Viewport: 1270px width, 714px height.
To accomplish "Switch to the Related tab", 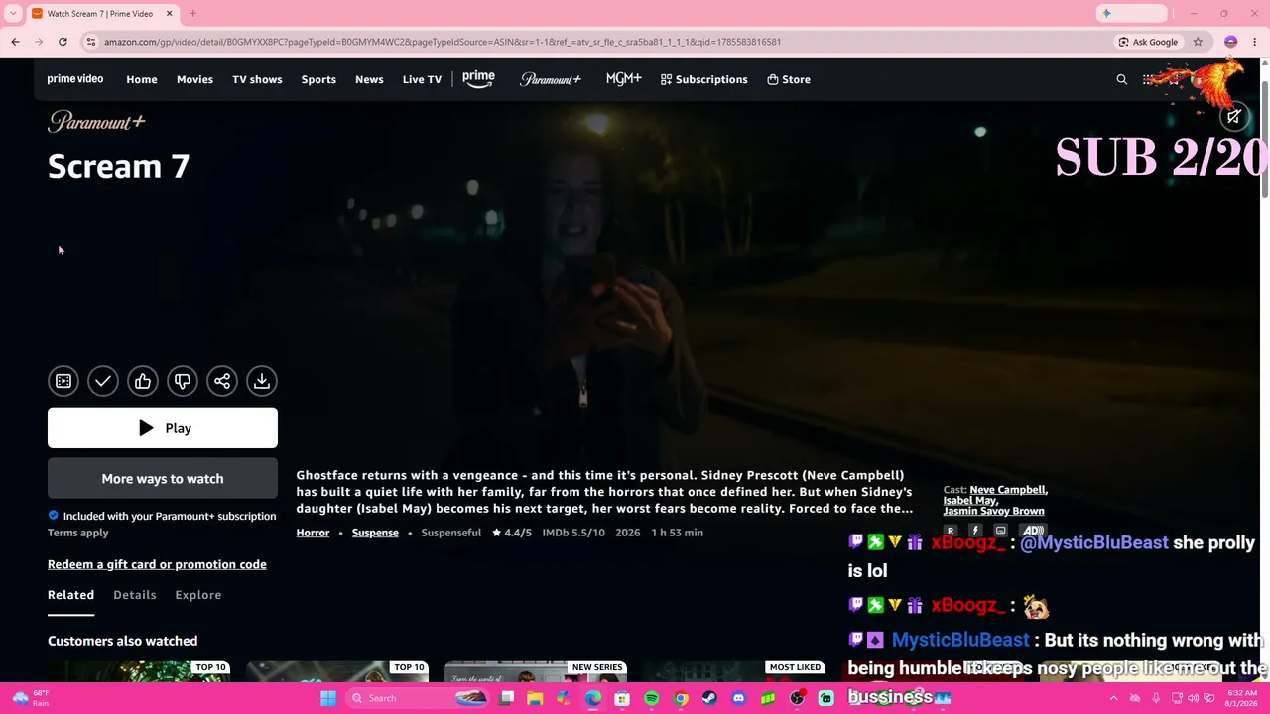I will click(x=71, y=595).
